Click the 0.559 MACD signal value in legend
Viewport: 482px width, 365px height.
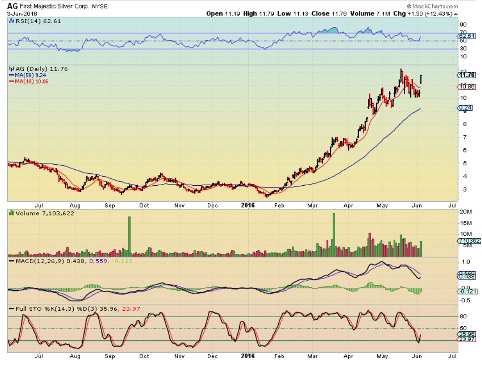tap(98, 261)
